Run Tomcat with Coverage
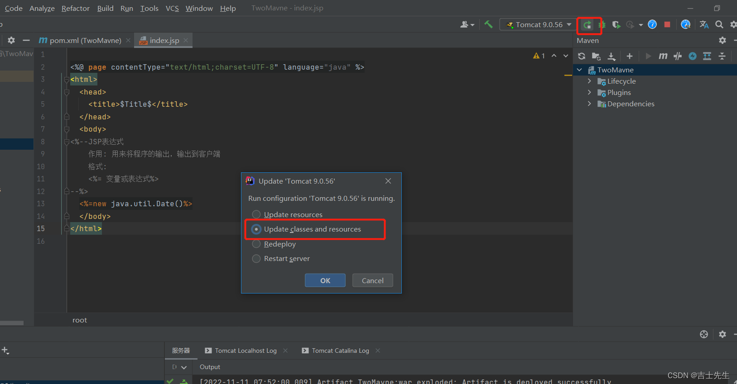 [616, 25]
